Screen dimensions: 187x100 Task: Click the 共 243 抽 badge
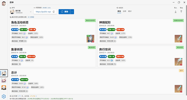[103, 56]
